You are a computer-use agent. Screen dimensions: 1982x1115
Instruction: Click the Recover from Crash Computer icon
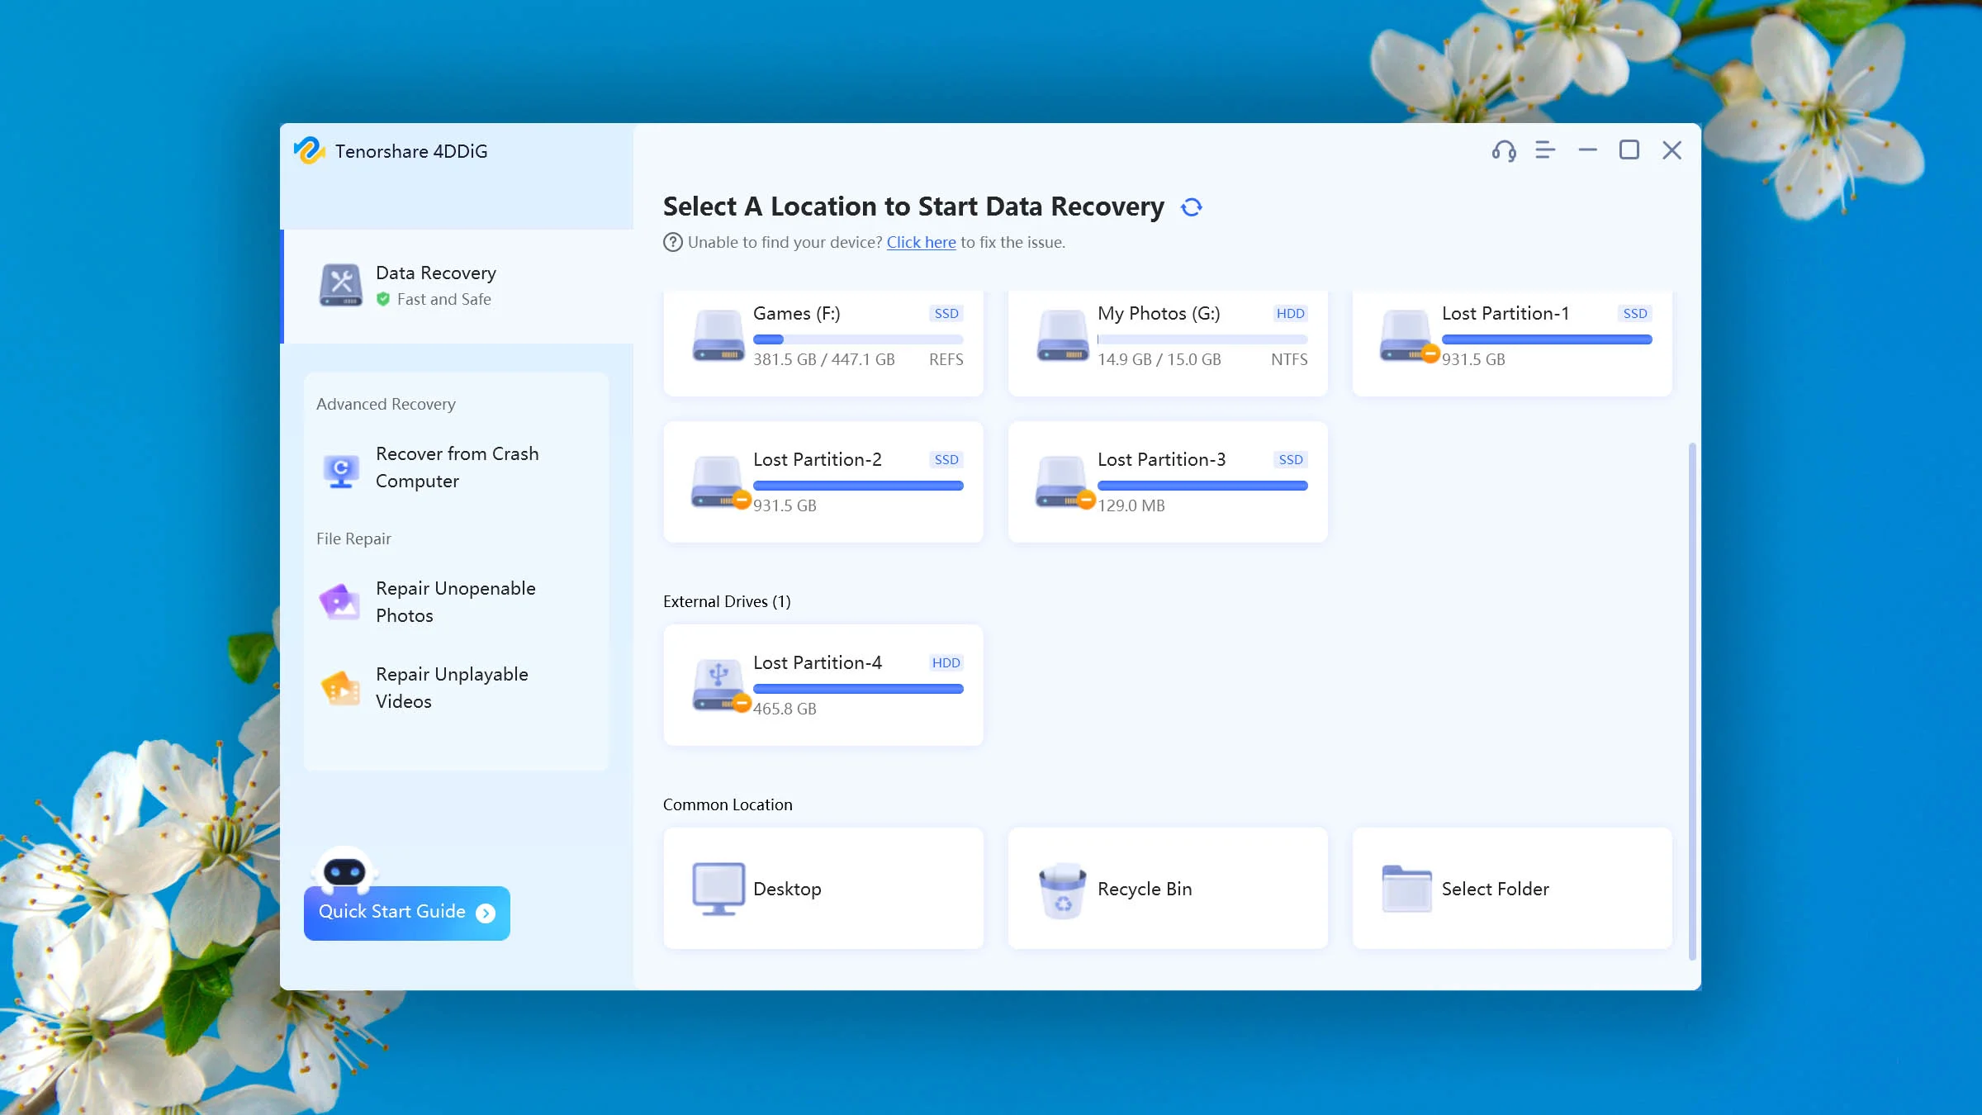(340, 469)
